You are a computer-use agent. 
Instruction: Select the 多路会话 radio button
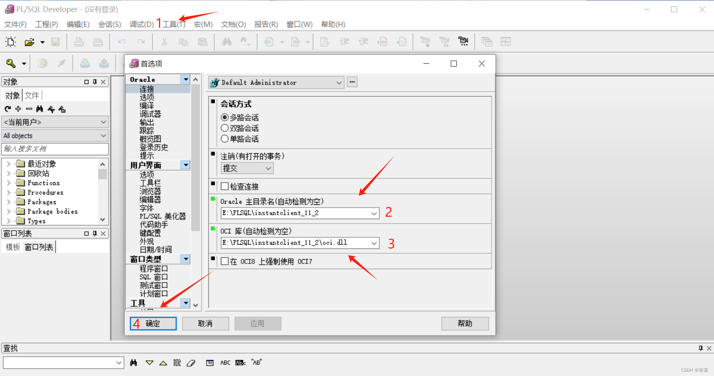pyautogui.click(x=224, y=117)
